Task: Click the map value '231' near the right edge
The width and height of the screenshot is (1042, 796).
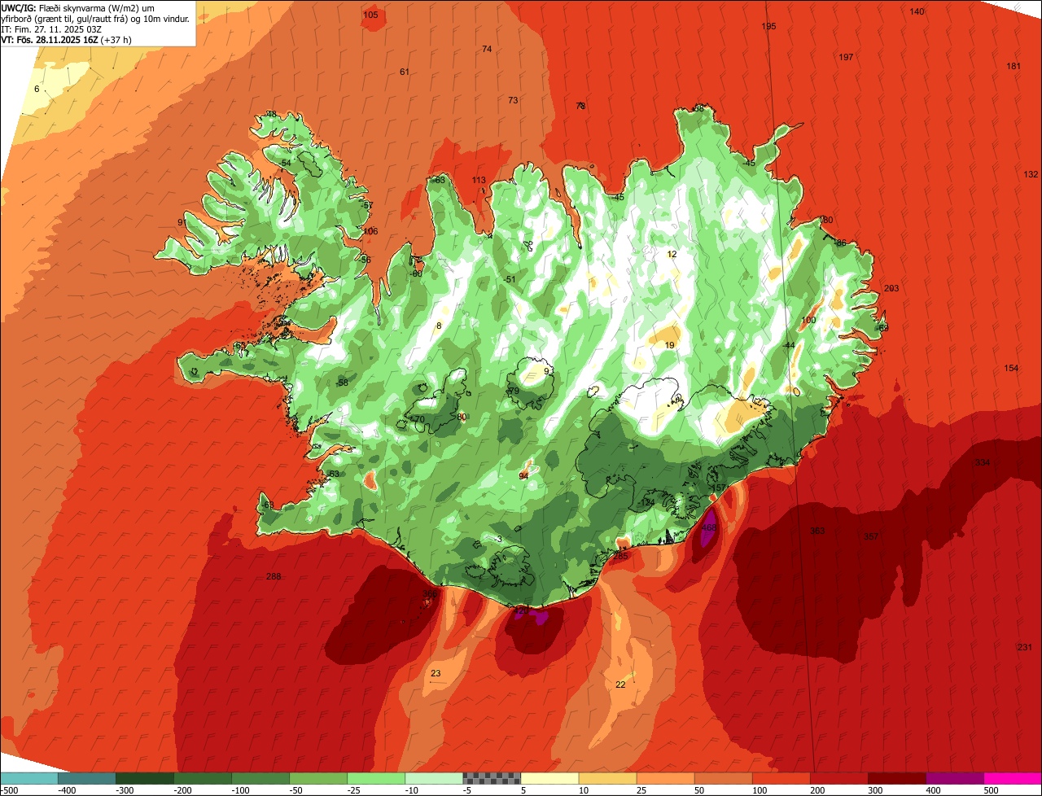Action: tap(1025, 647)
